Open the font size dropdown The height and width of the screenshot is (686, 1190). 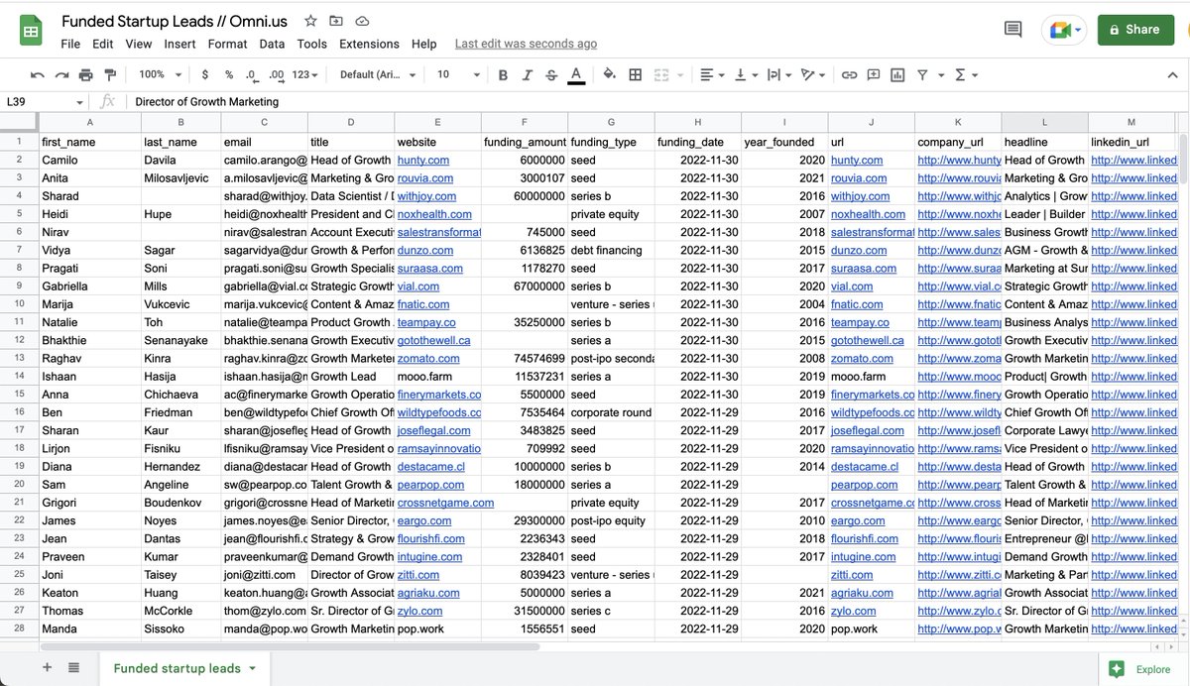click(x=458, y=74)
